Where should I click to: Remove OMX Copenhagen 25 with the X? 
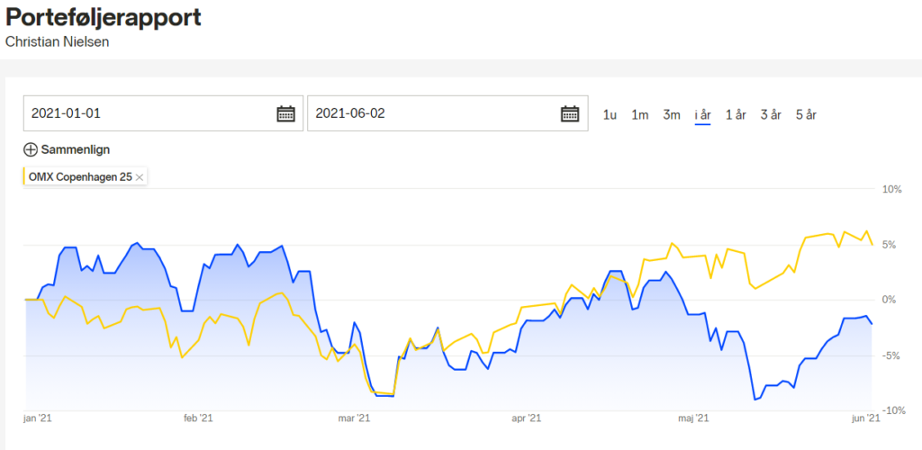[140, 176]
